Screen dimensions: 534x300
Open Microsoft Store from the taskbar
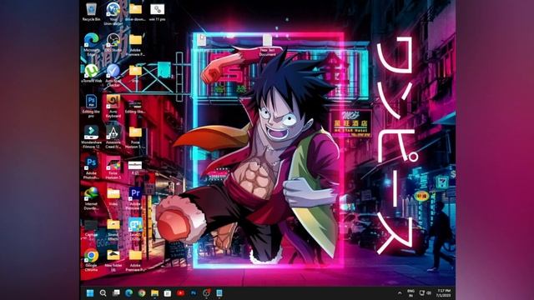tap(168, 292)
